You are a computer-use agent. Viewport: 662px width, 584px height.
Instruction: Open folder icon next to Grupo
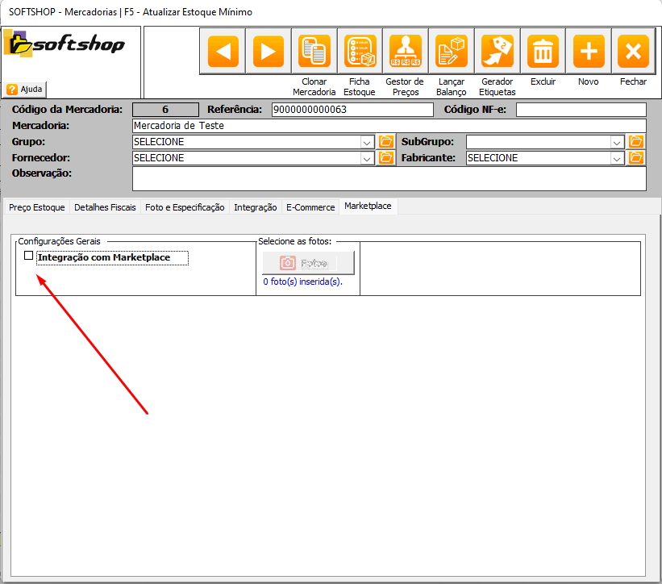pos(385,142)
